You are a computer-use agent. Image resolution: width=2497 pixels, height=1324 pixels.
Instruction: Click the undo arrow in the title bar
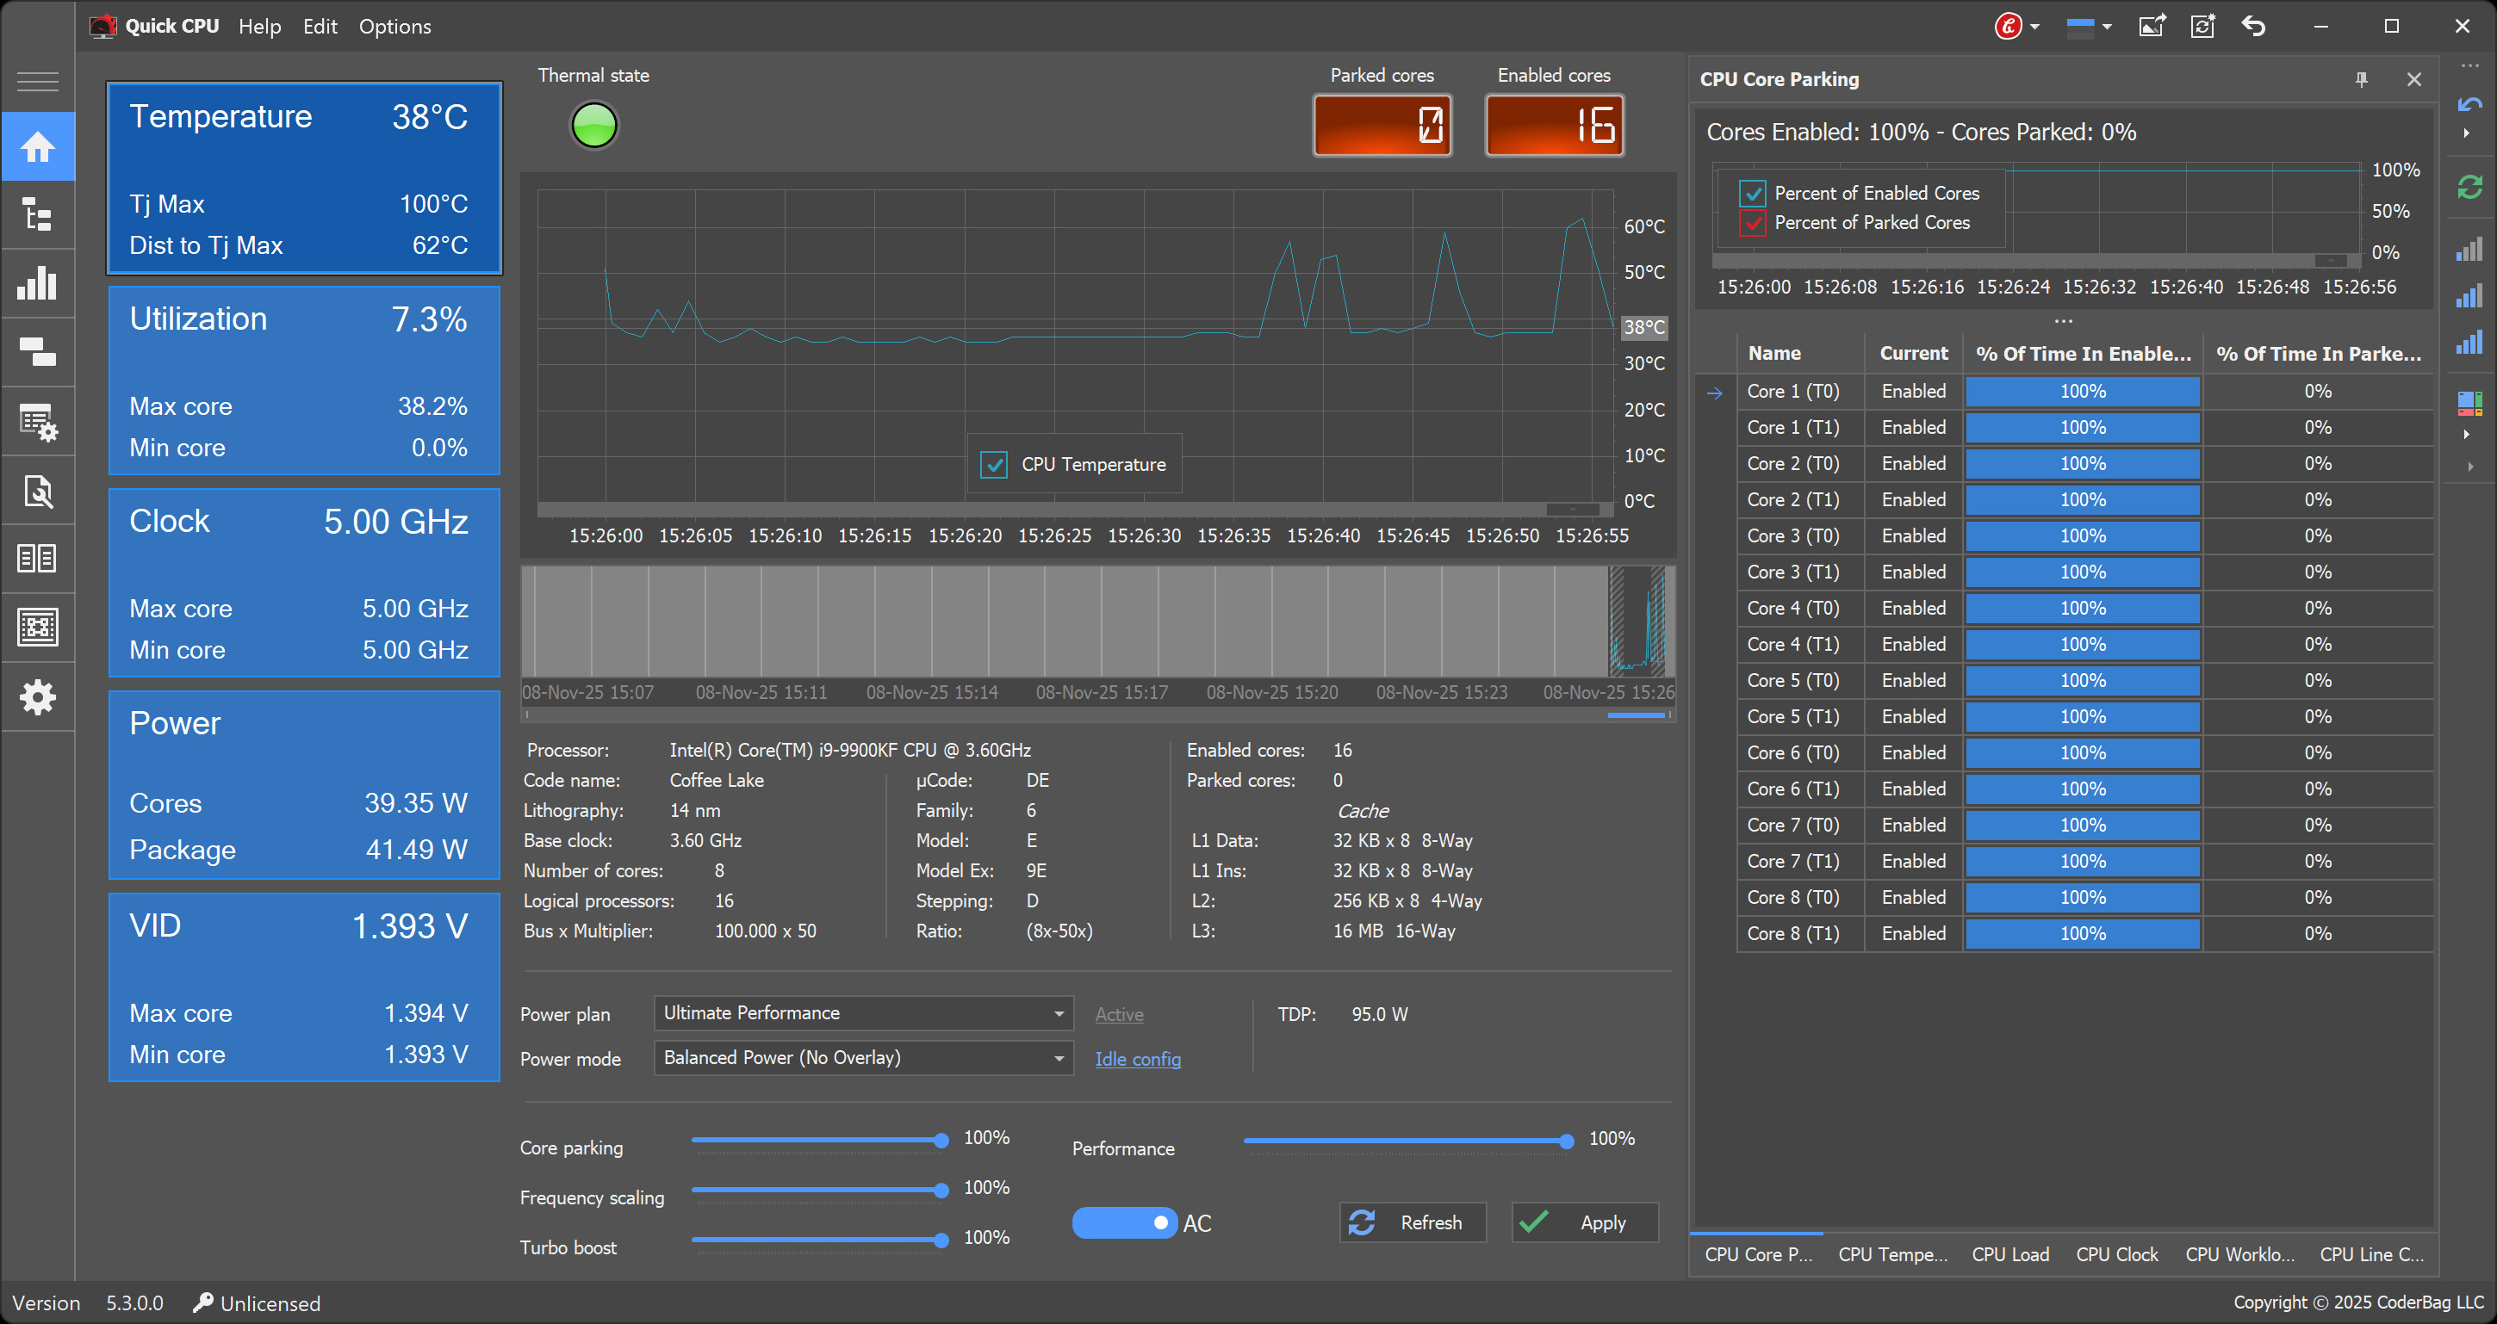coord(2254,26)
